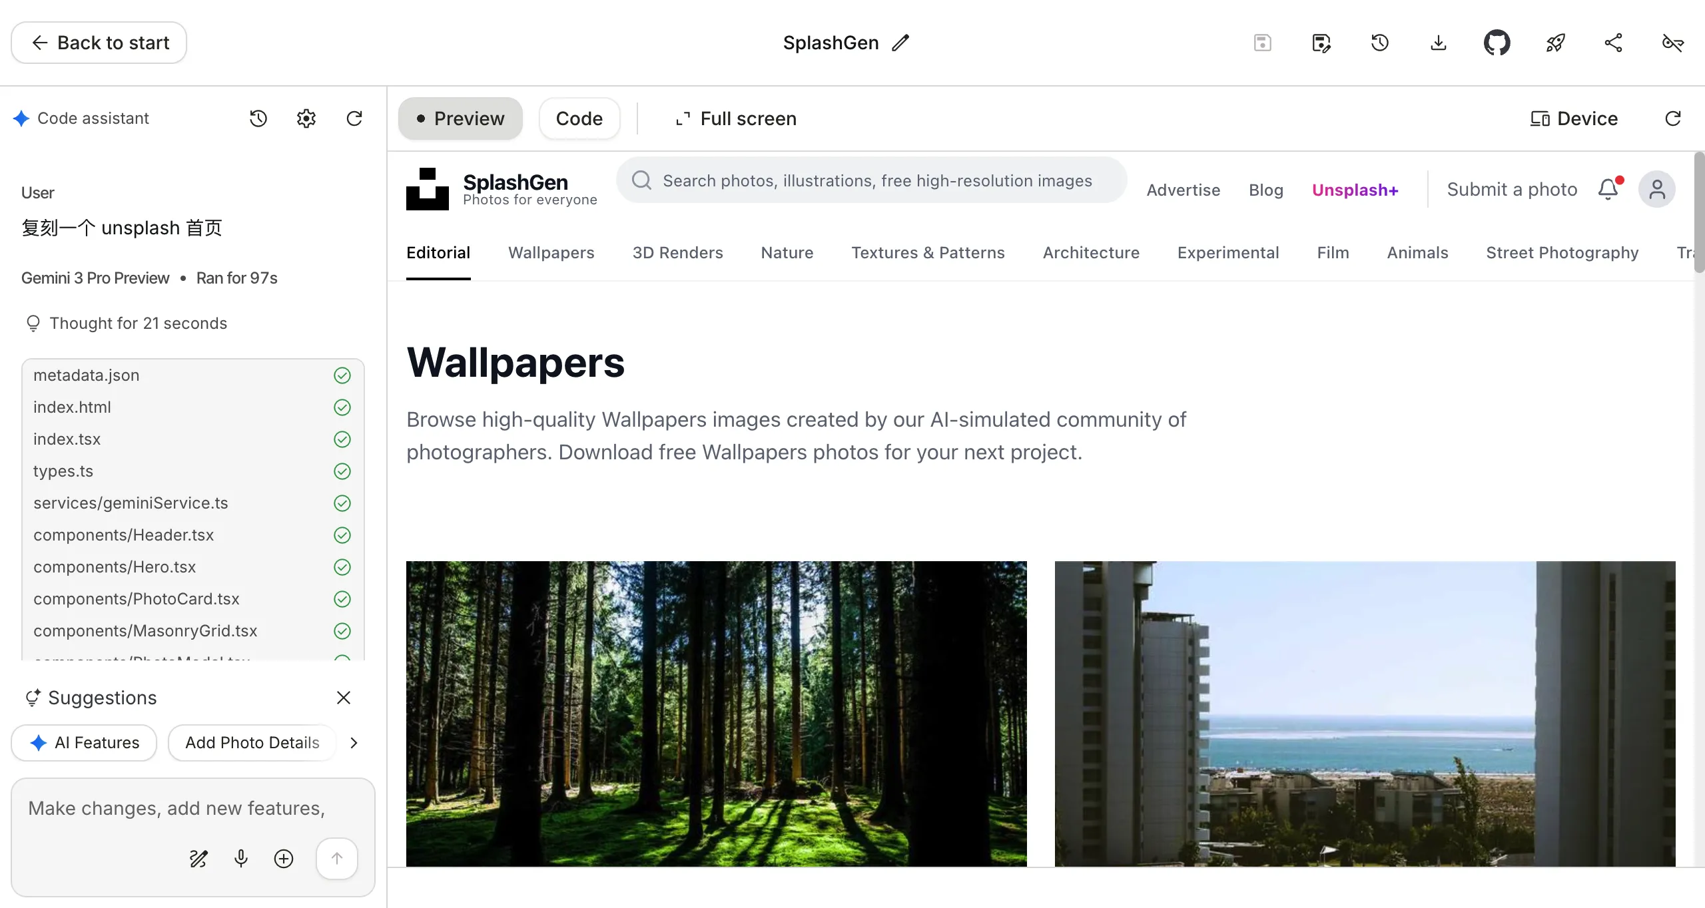Click the download app icon
1705x908 pixels.
coord(1439,43)
